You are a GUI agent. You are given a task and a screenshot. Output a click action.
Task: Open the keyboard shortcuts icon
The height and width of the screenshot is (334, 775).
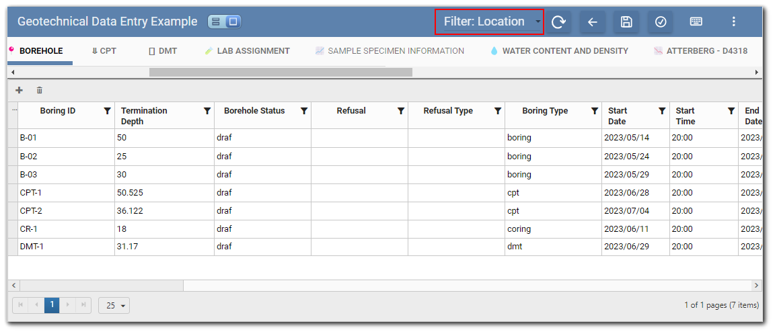(x=696, y=22)
